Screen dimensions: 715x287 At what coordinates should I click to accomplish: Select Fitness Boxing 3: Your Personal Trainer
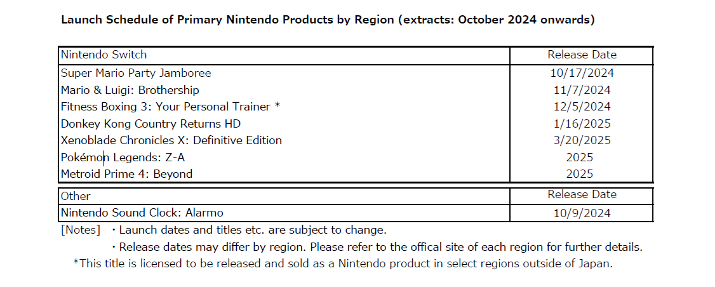point(170,107)
